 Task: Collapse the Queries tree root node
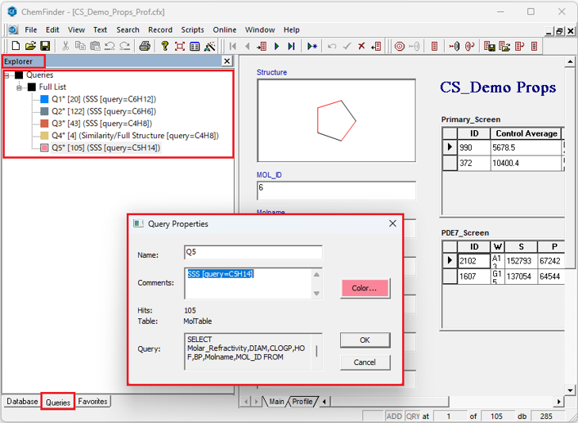(x=7, y=75)
